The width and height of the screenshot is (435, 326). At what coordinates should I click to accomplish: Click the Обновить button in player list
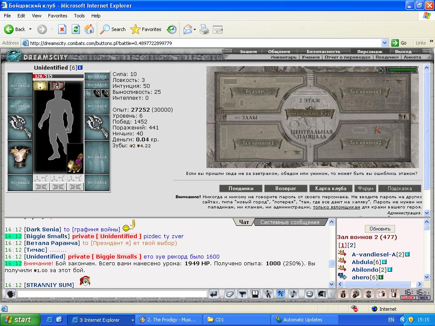[380, 229]
